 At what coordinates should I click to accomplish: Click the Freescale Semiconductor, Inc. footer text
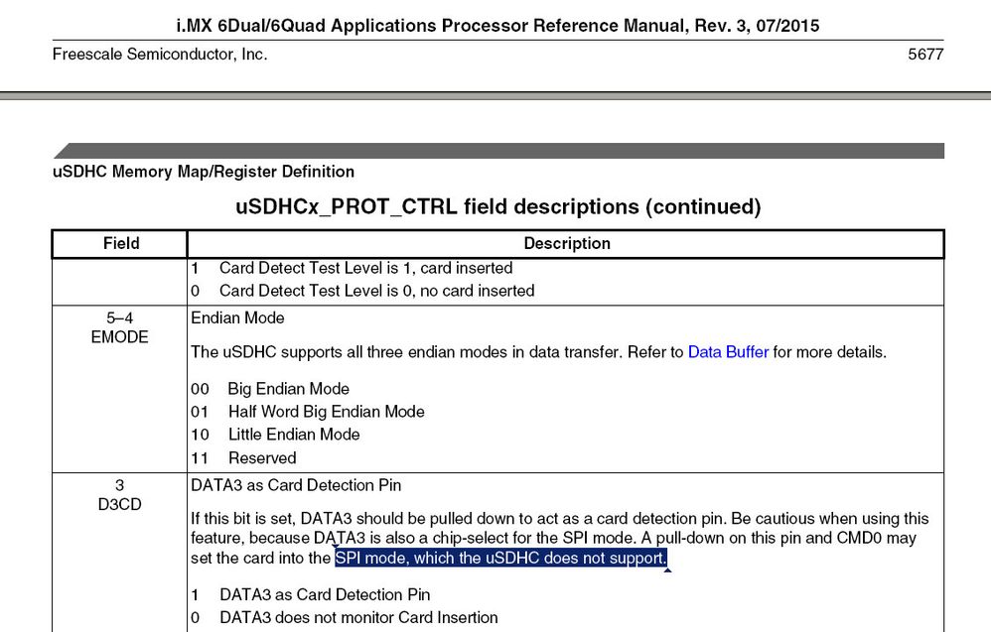(160, 55)
